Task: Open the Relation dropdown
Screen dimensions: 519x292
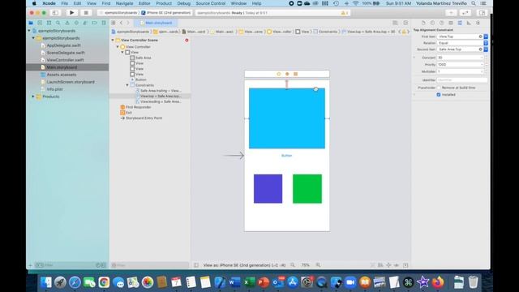Action: pos(486,43)
